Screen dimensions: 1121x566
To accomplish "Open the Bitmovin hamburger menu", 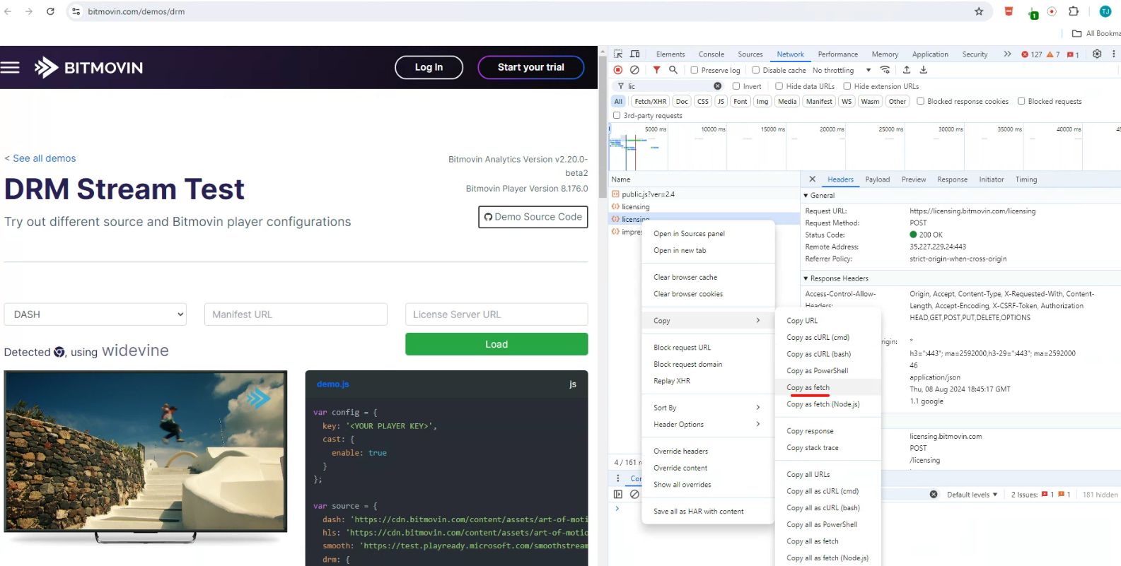I will 10,68.
